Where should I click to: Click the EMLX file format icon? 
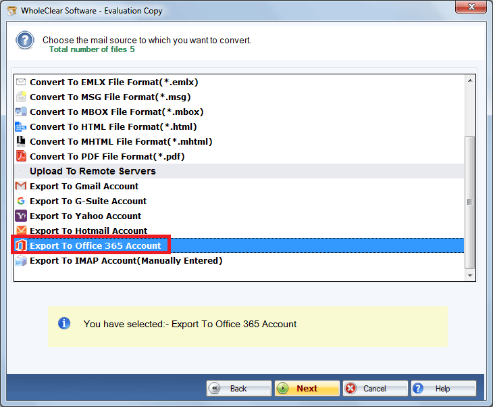[x=21, y=82]
